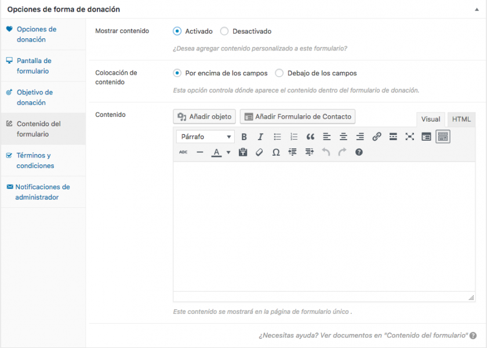
Task: Open the special character (Omega) picker
Action: 276,152
